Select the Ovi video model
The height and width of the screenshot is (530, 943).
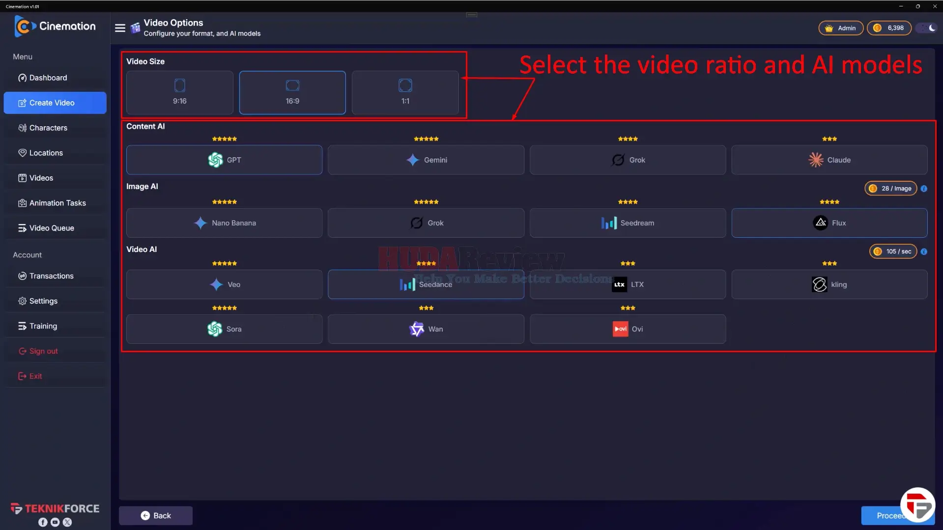628,329
